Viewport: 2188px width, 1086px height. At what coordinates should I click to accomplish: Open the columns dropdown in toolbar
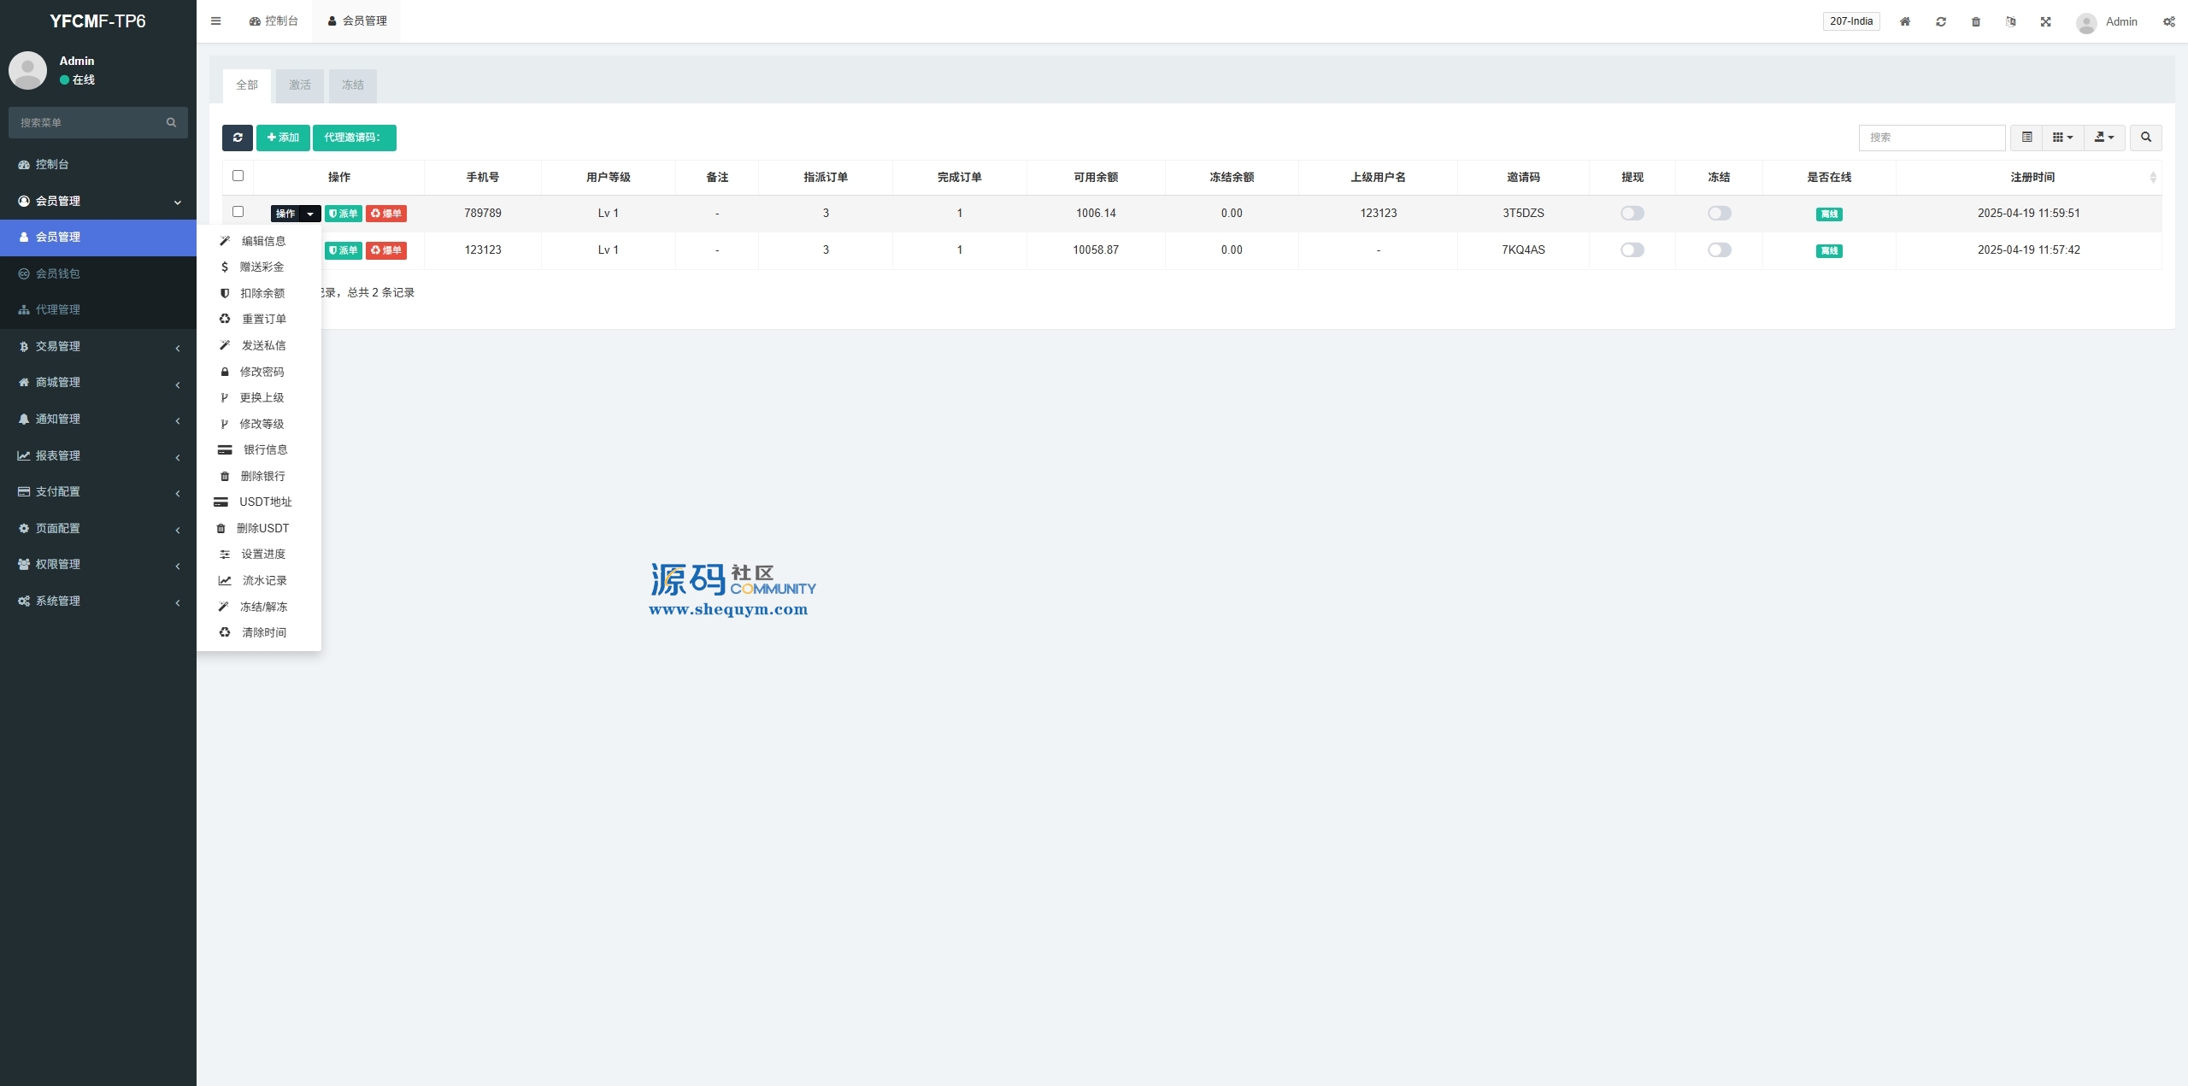(2062, 138)
